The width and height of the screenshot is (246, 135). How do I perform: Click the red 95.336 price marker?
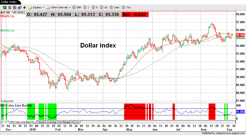[240, 35]
